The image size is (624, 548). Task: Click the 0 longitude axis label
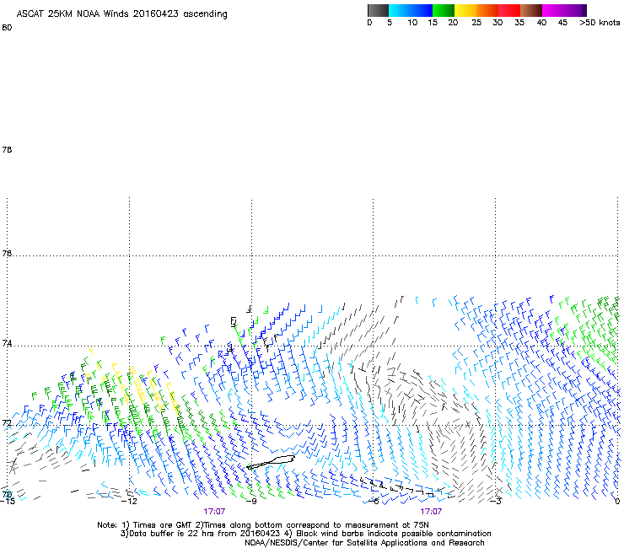(x=617, y=502)
